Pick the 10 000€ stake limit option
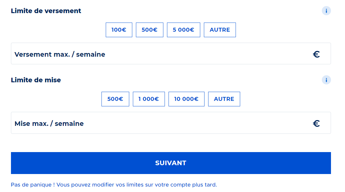Image resolution: width=345 pixels, height=192 pixels. pos(186,99)
